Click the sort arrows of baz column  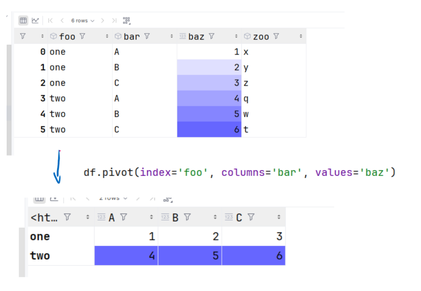click(x=236, y=36)
